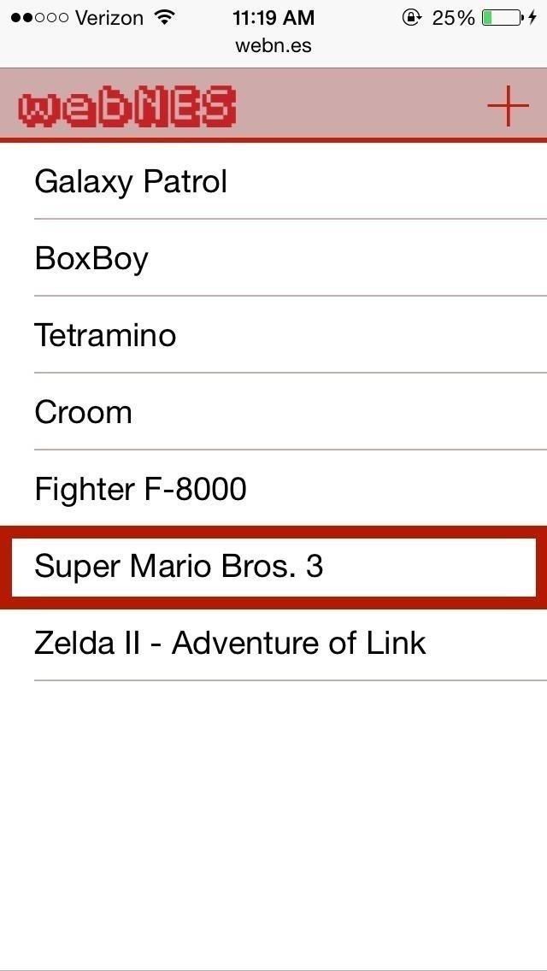Tap empty header space beside the webNES logo
The height and width of the screenshot is (971, 547).
(x=359, y=106)
